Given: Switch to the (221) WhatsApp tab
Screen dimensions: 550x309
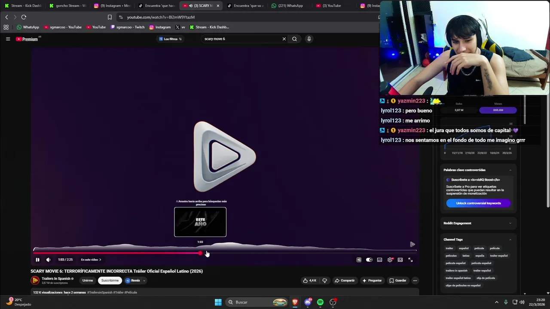Looking at the screenshot, I should (290, 6).
